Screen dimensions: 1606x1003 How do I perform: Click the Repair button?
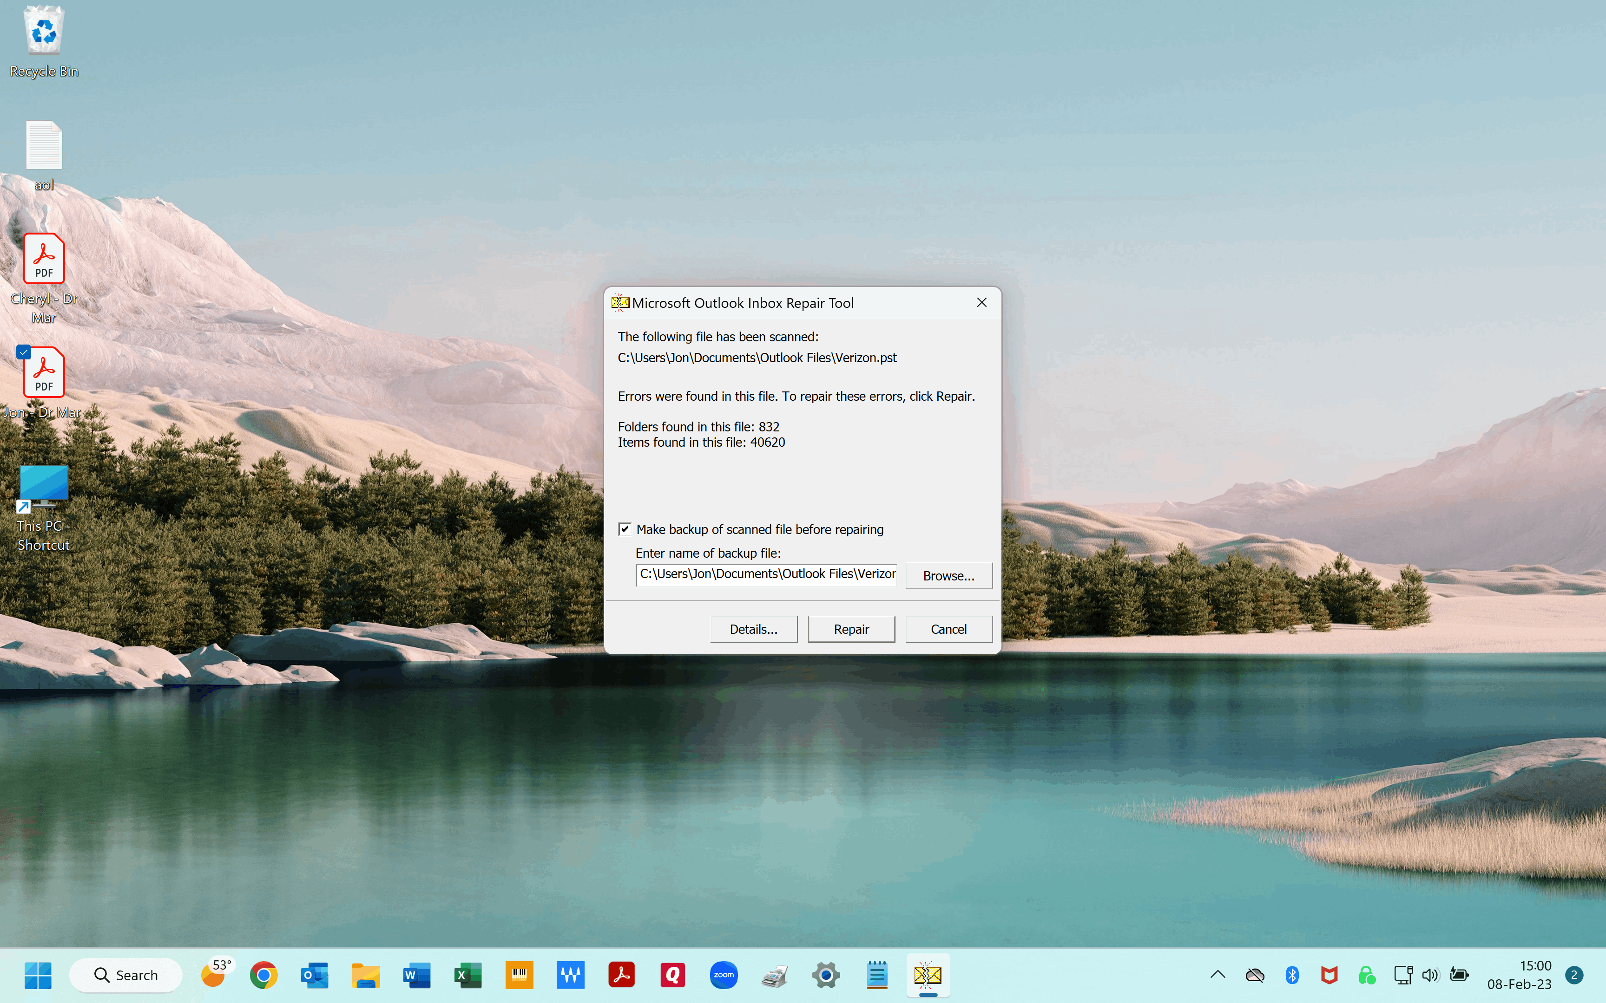coord(851,629)
